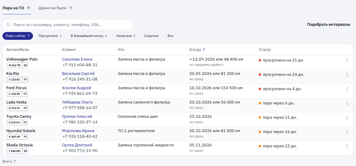
Task: Click Сезонная смена шин cell
Action: (138, 116)
